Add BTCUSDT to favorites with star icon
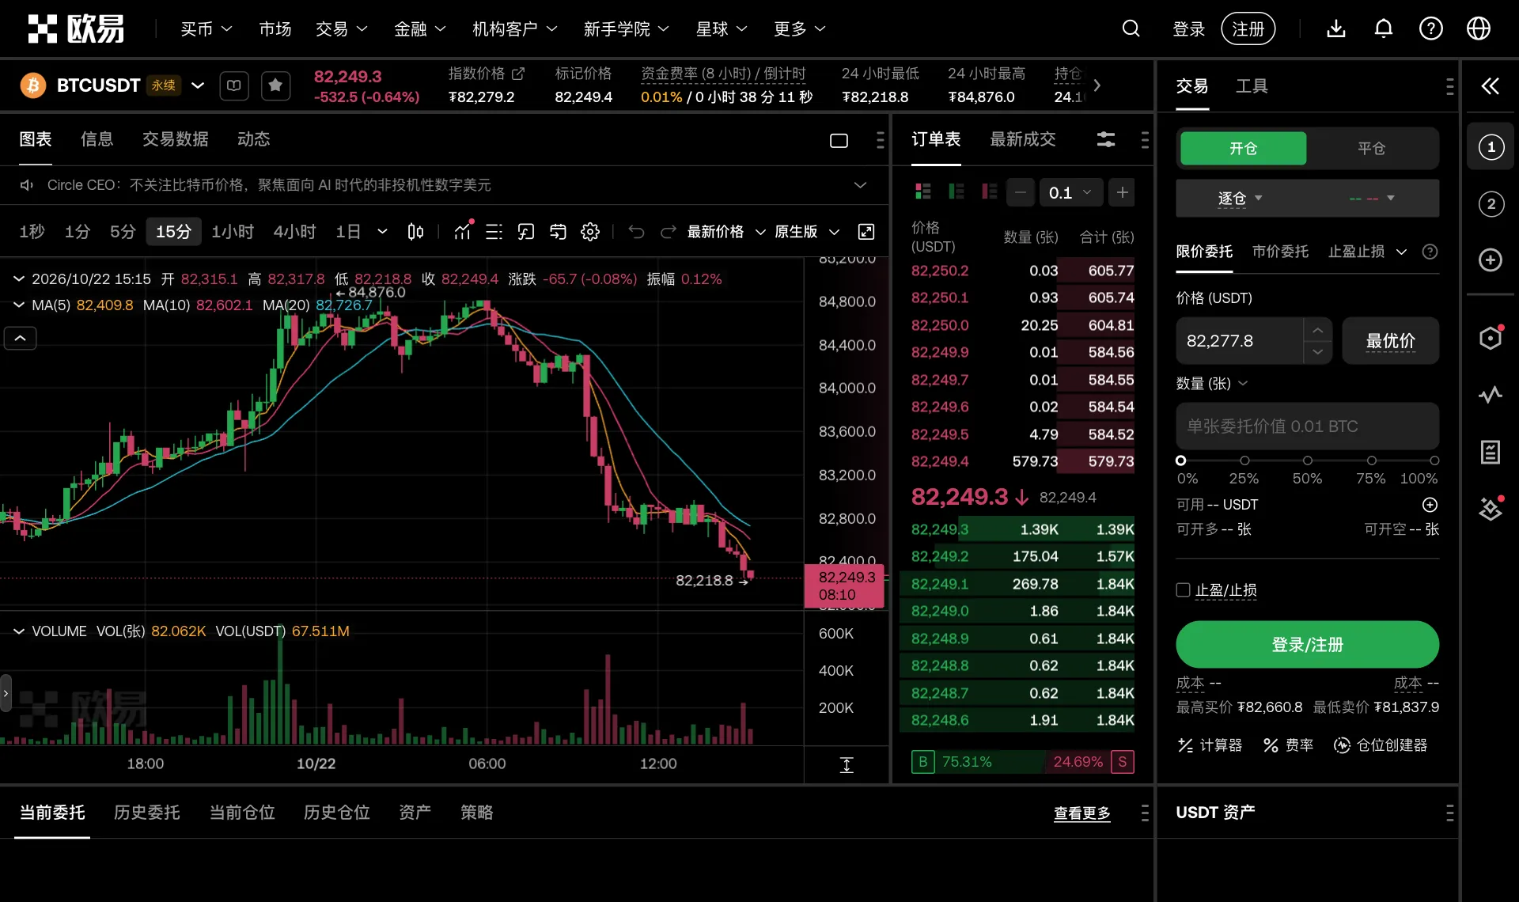The image size is (1519, 902). click(275, 85)
